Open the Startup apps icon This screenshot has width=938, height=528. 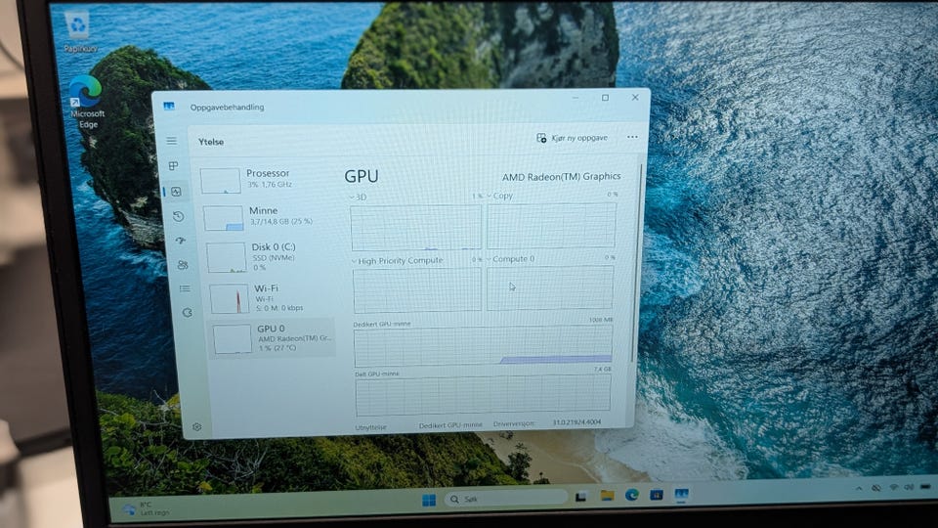click(x=181, y=241)
